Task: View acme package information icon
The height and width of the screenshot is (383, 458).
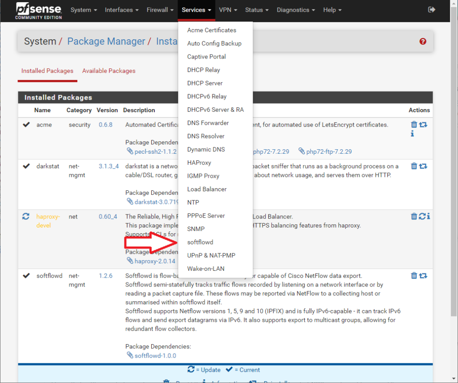Action: pyautogui.click(x=412, y=134)
